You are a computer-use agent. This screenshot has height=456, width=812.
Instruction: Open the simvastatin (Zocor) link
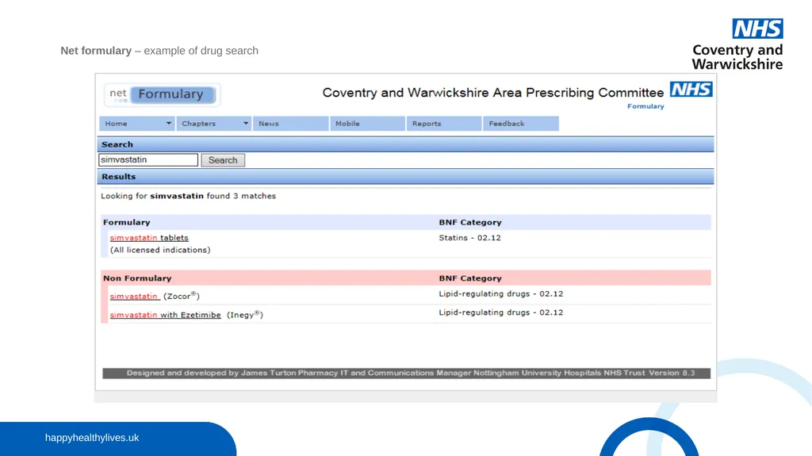134,297
